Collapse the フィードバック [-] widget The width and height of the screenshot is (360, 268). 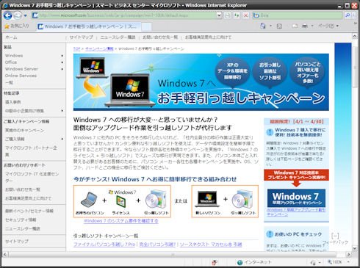click(335, 236)
